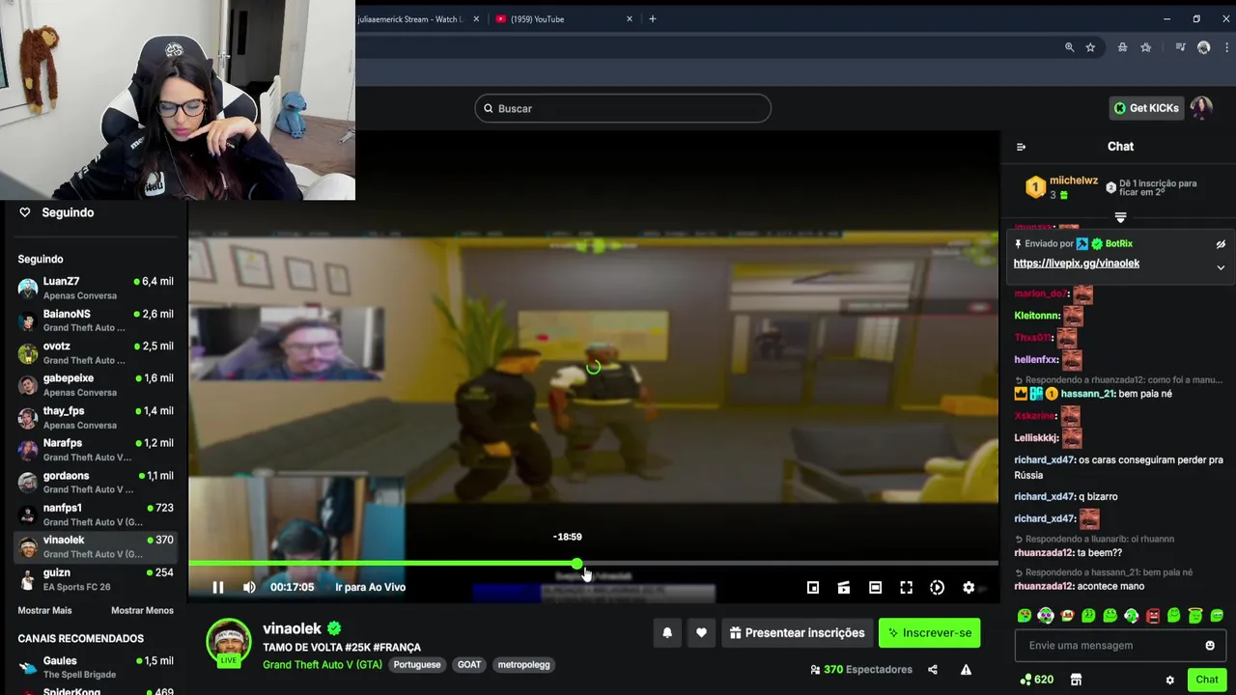Open playback speed circular icon
The height and width of the screenshot is (695, 1236).
click(x=937, y=587)
